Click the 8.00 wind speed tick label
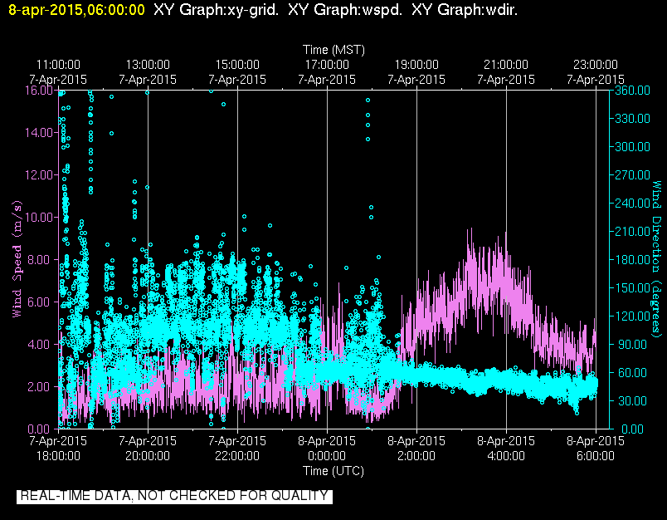The width and height of the screenshot is (667, 520). [x=41, y=259]
